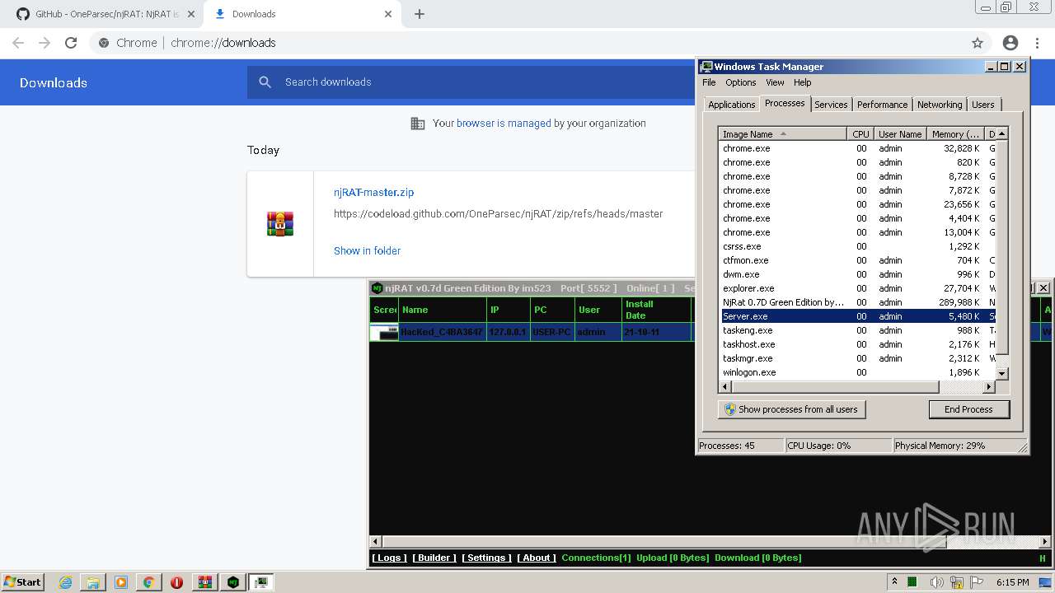Click Show processes from all users
The height and width of the screenshot is (593, 1055).
coord(791,409)
